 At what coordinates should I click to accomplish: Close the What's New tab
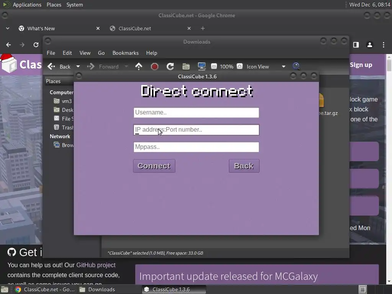coord(98,28)
